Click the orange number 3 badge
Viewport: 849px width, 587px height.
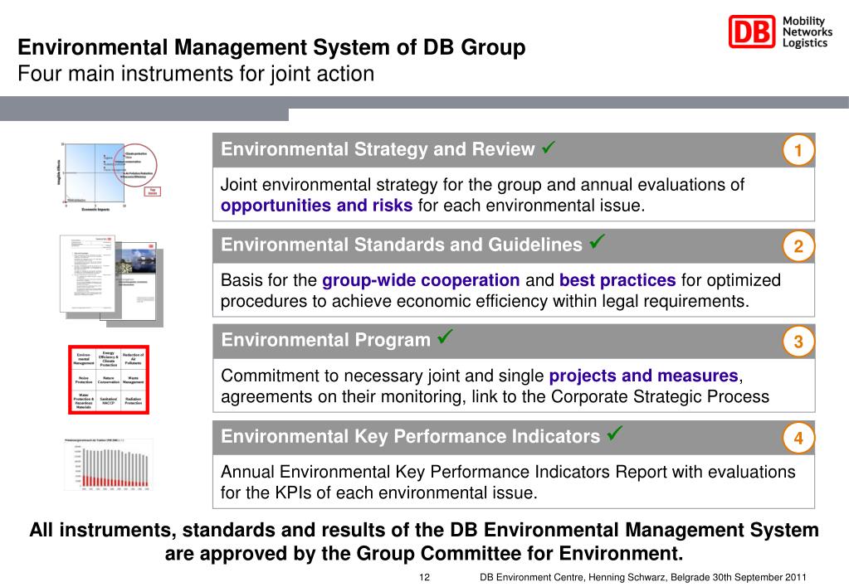point(798,342)
